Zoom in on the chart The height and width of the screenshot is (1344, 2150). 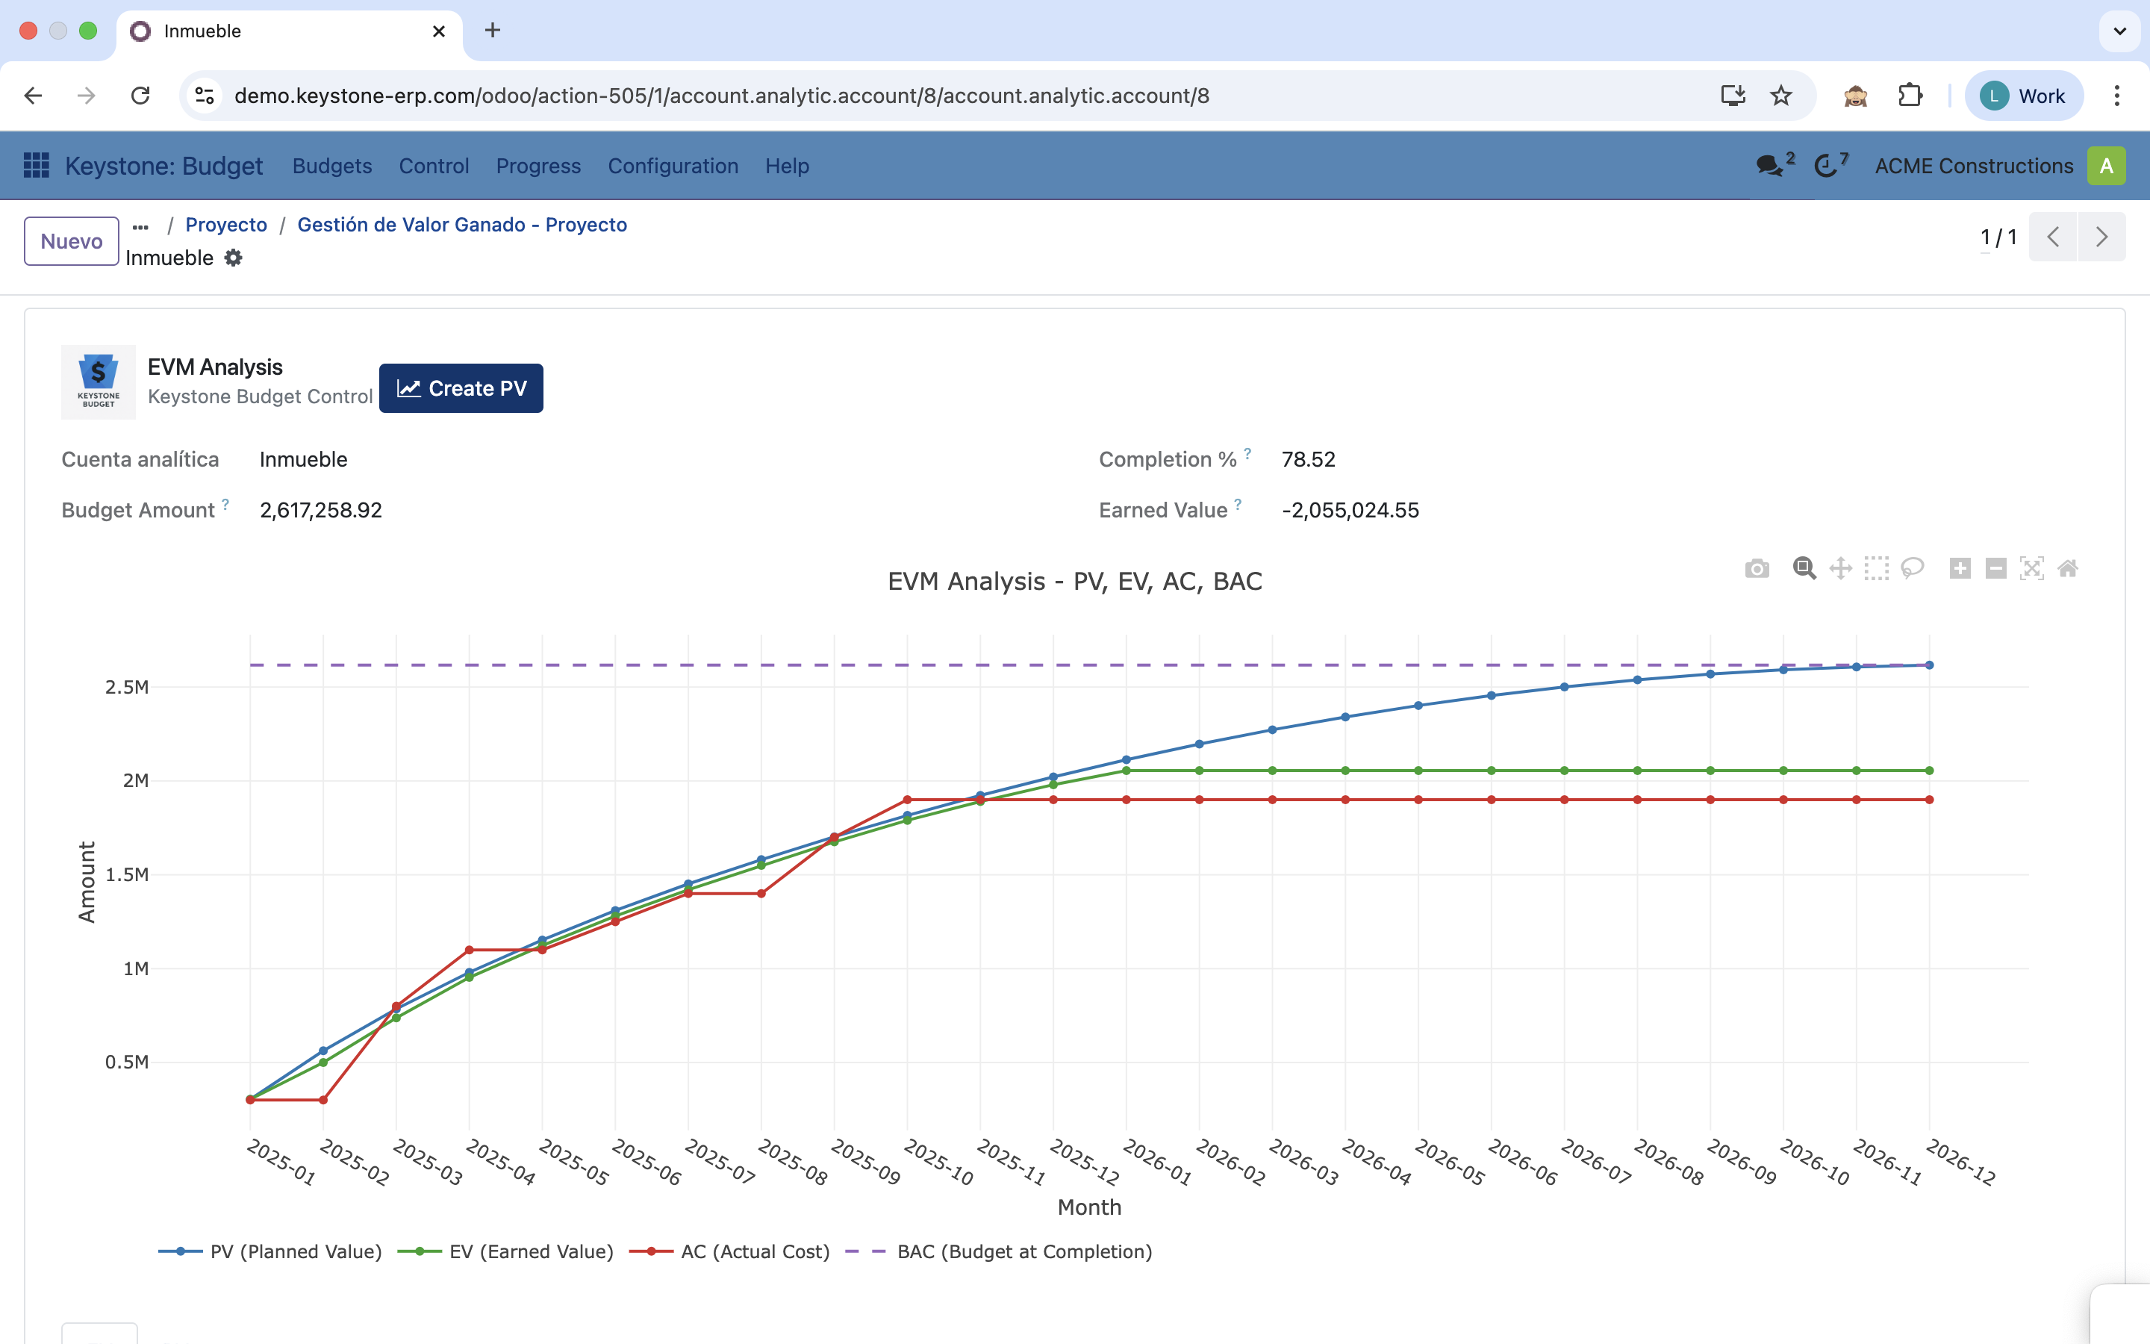[1960, 569]
